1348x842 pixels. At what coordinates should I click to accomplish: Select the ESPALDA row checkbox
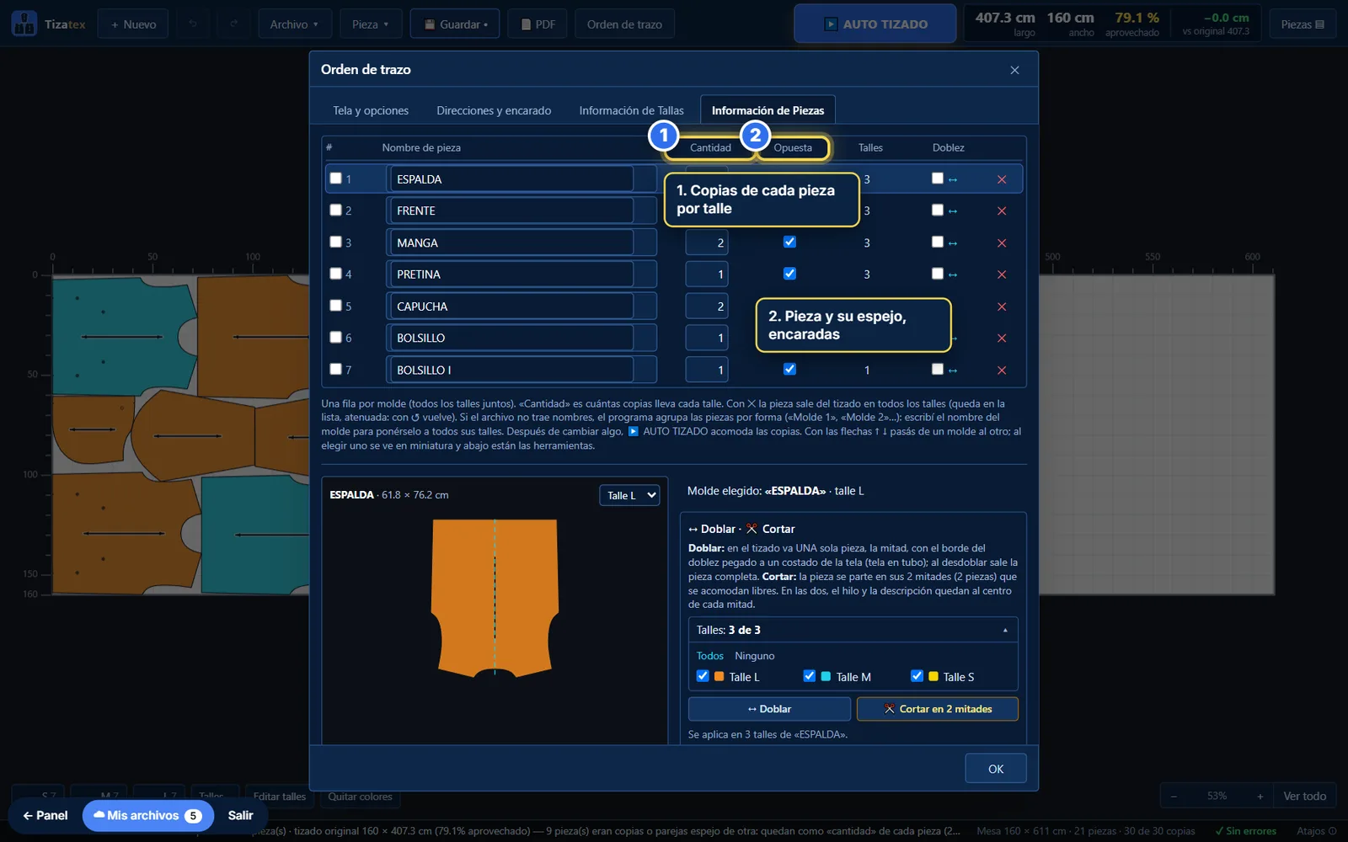click(x=336, y=179)
